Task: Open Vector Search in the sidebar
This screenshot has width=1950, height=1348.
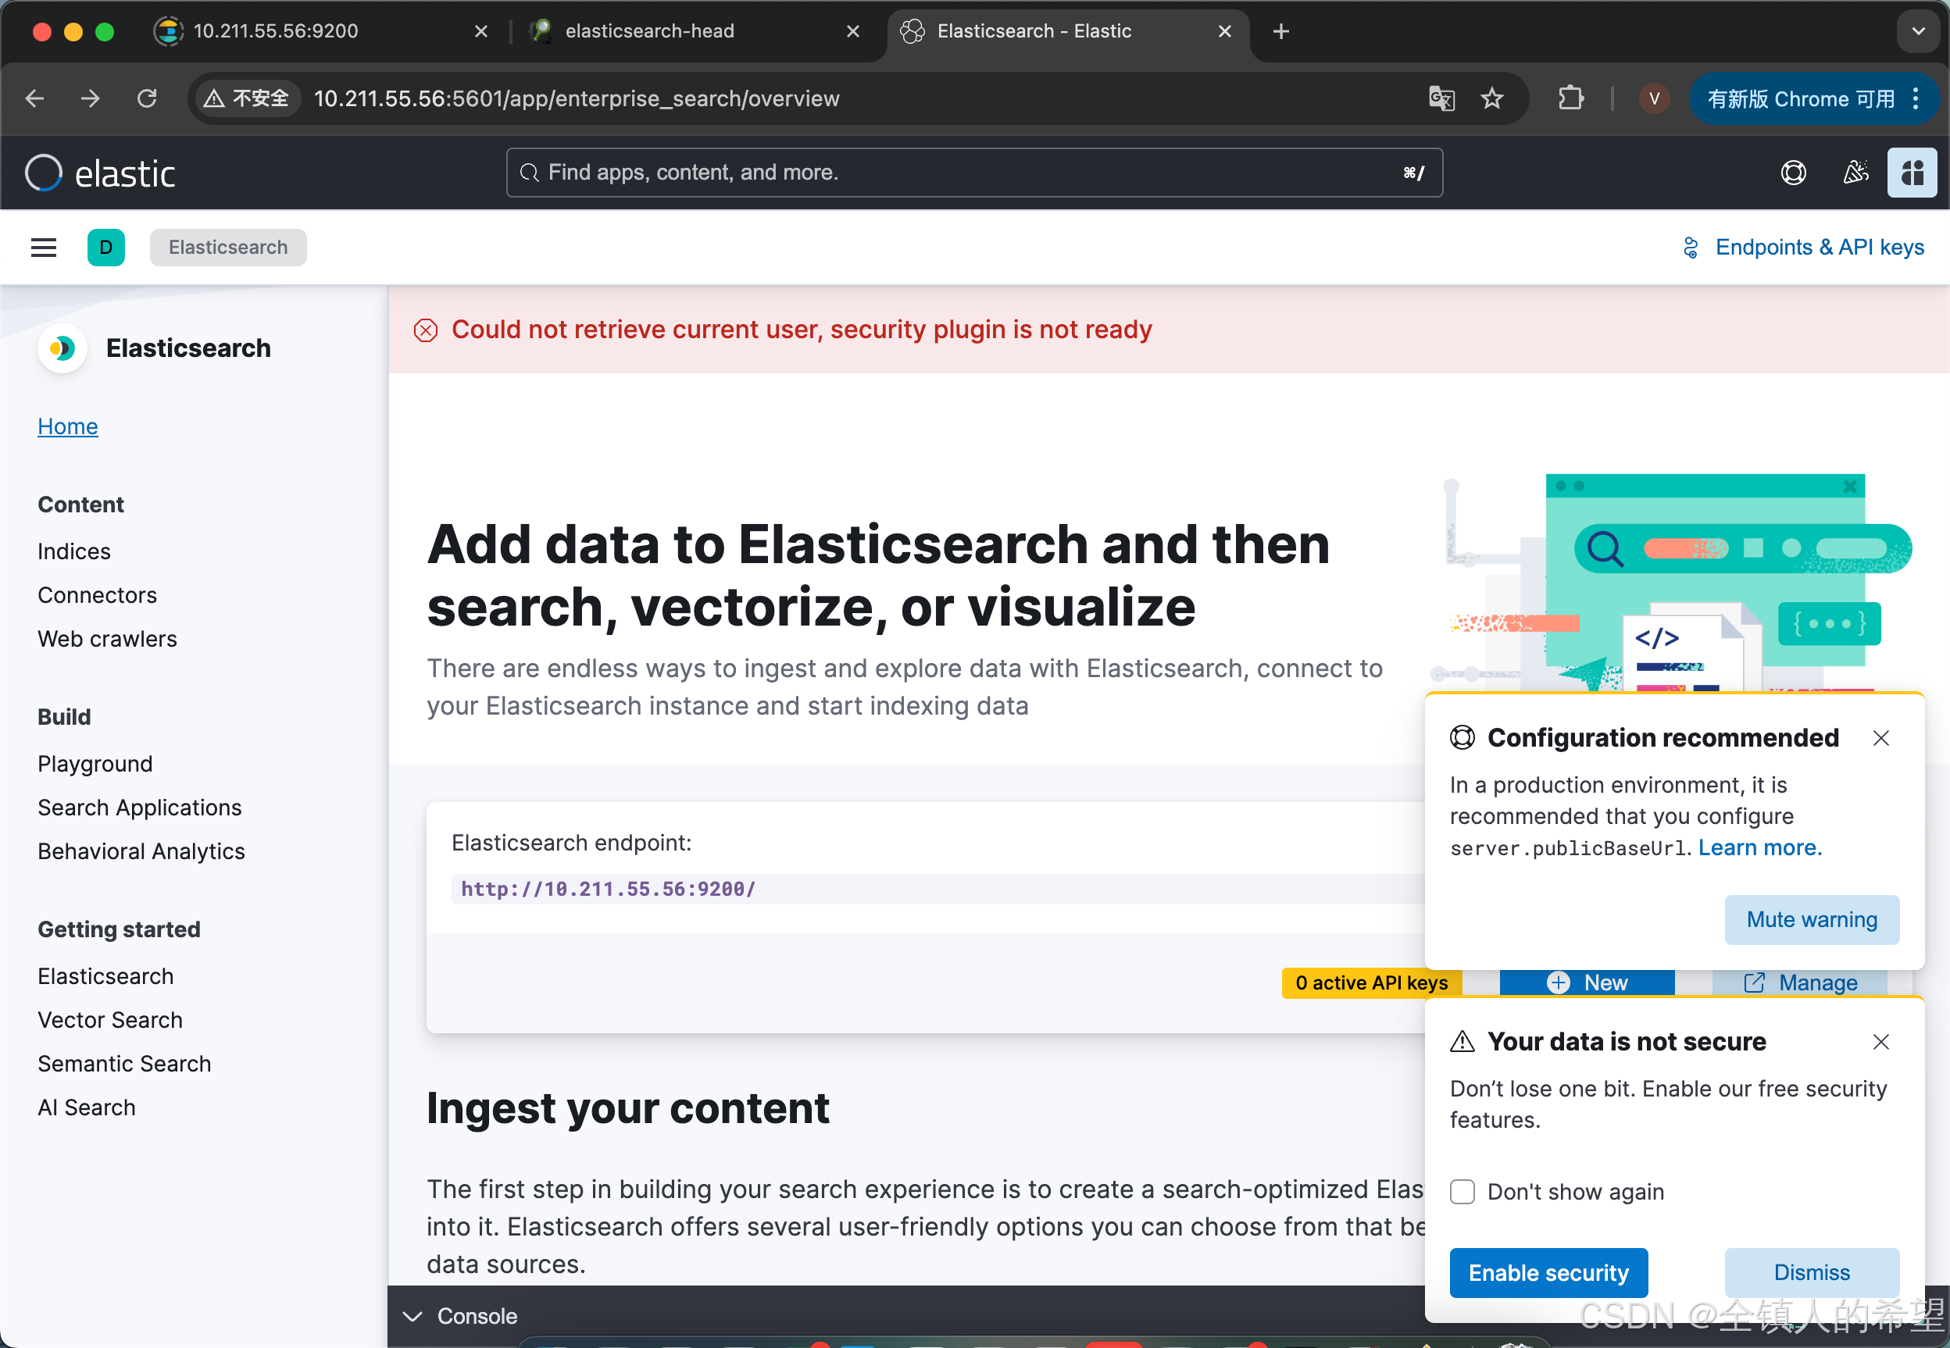Action: [110, 1020]
